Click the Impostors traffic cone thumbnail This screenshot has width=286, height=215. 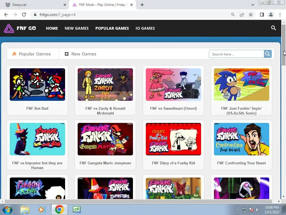[105, 188]
